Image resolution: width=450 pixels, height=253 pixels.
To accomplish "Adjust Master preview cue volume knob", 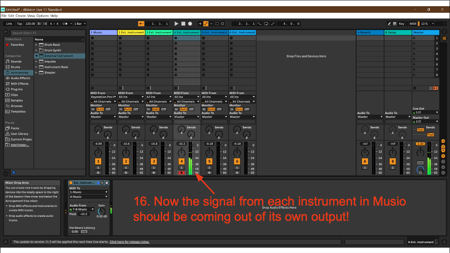I will pos(420,170).
